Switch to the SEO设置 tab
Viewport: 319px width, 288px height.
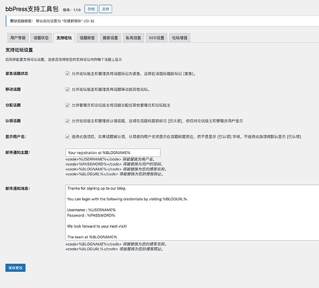pos(157,38)
